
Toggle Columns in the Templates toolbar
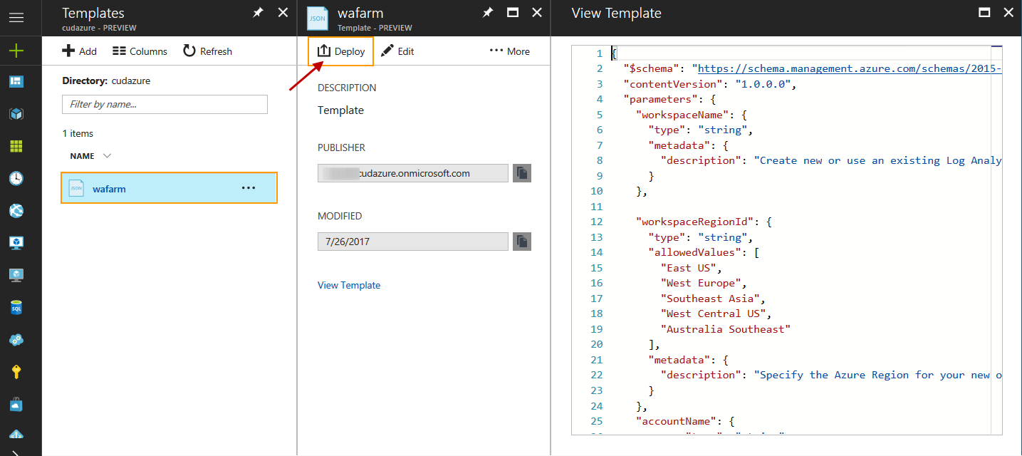point(140,51)
